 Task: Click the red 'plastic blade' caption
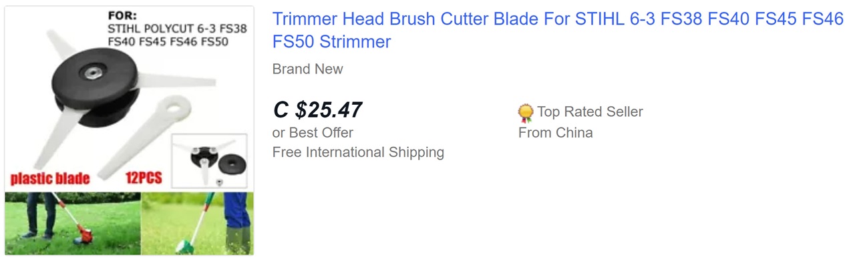[50, 178]
